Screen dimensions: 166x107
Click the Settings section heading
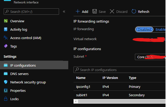(10, 56)
